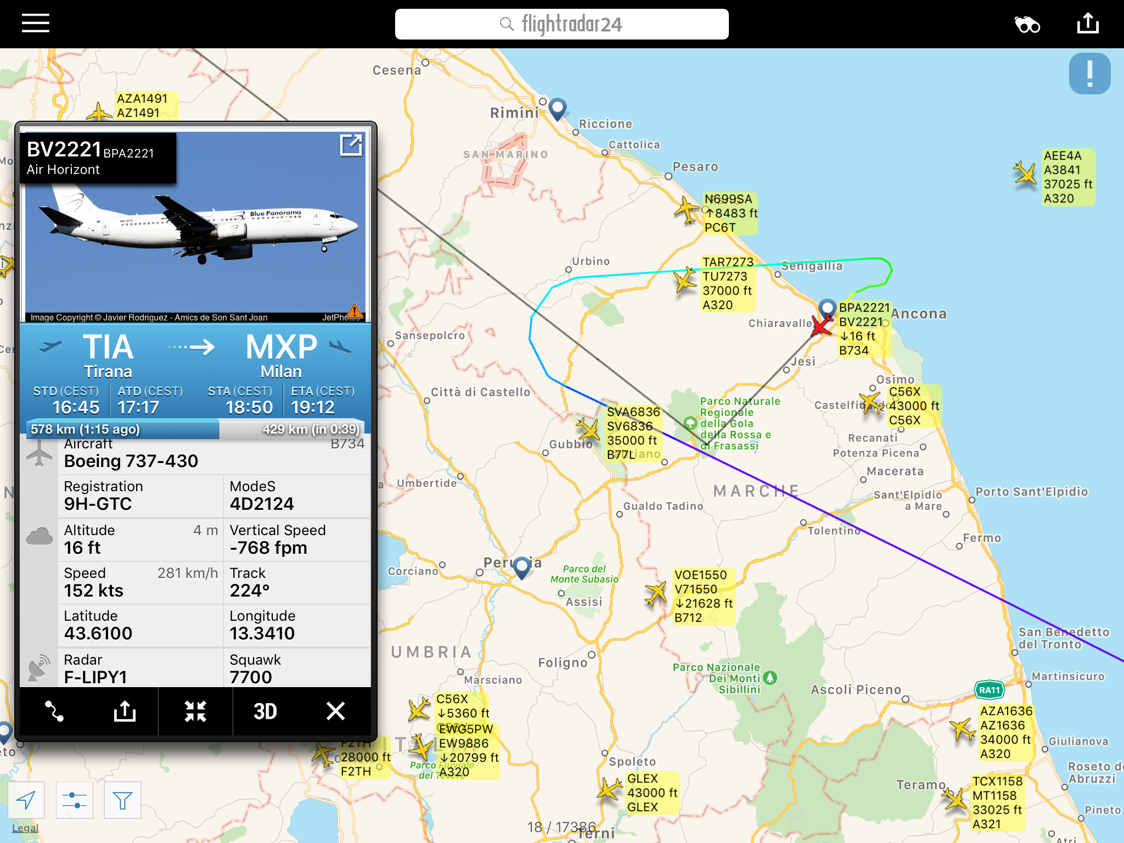Open the Legal link

tap(25, 828)
